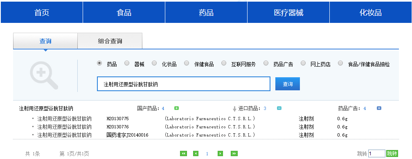Go to the next results page
Screen dimensions: 412x159
[221, 154]
